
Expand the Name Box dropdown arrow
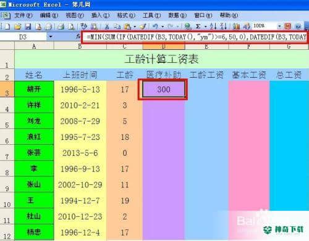(51, 37)
